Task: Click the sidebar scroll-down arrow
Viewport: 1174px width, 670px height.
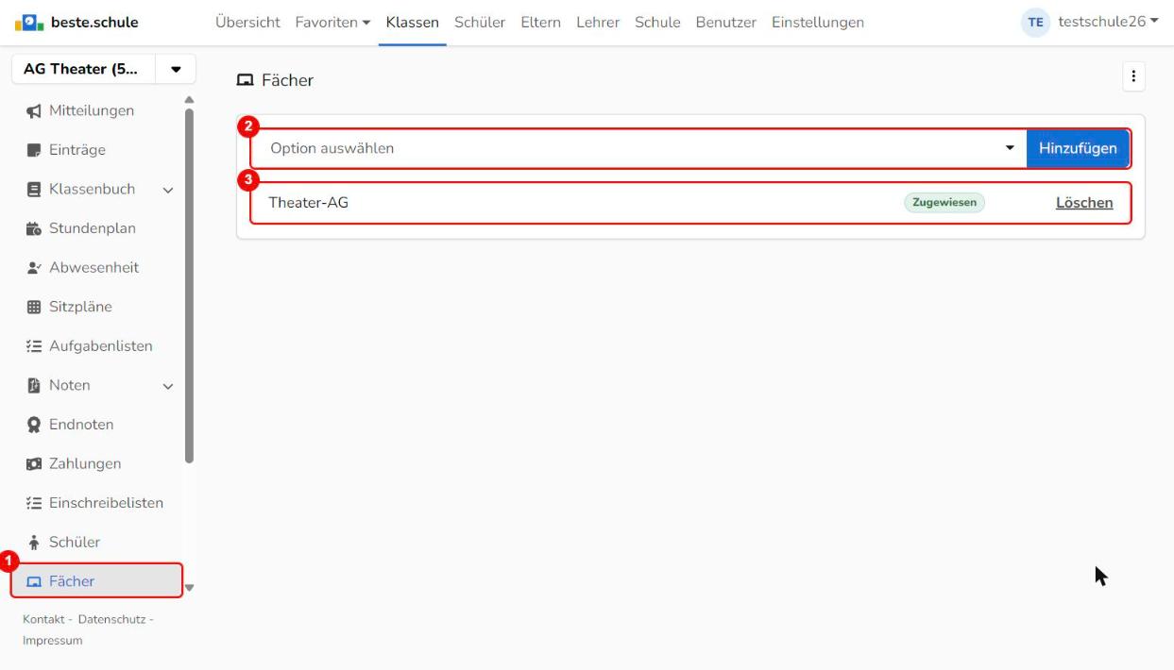Action: 189,588
